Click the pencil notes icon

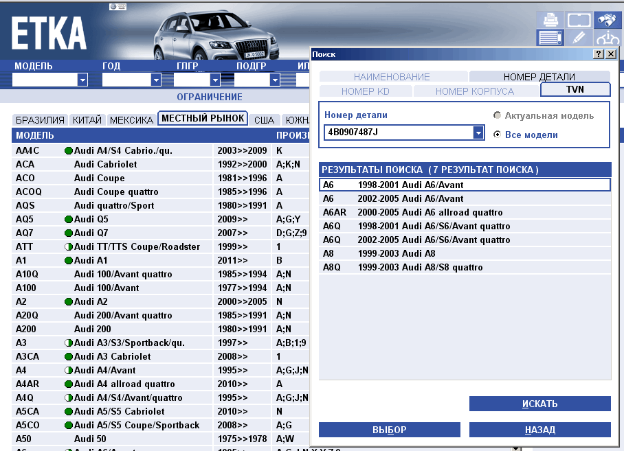point(579,38)
